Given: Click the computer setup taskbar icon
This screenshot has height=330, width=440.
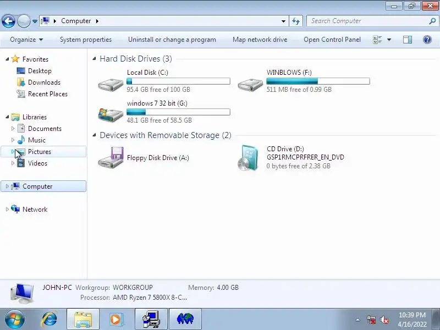Looking at the screenshot, I should [x=151, y=319].
